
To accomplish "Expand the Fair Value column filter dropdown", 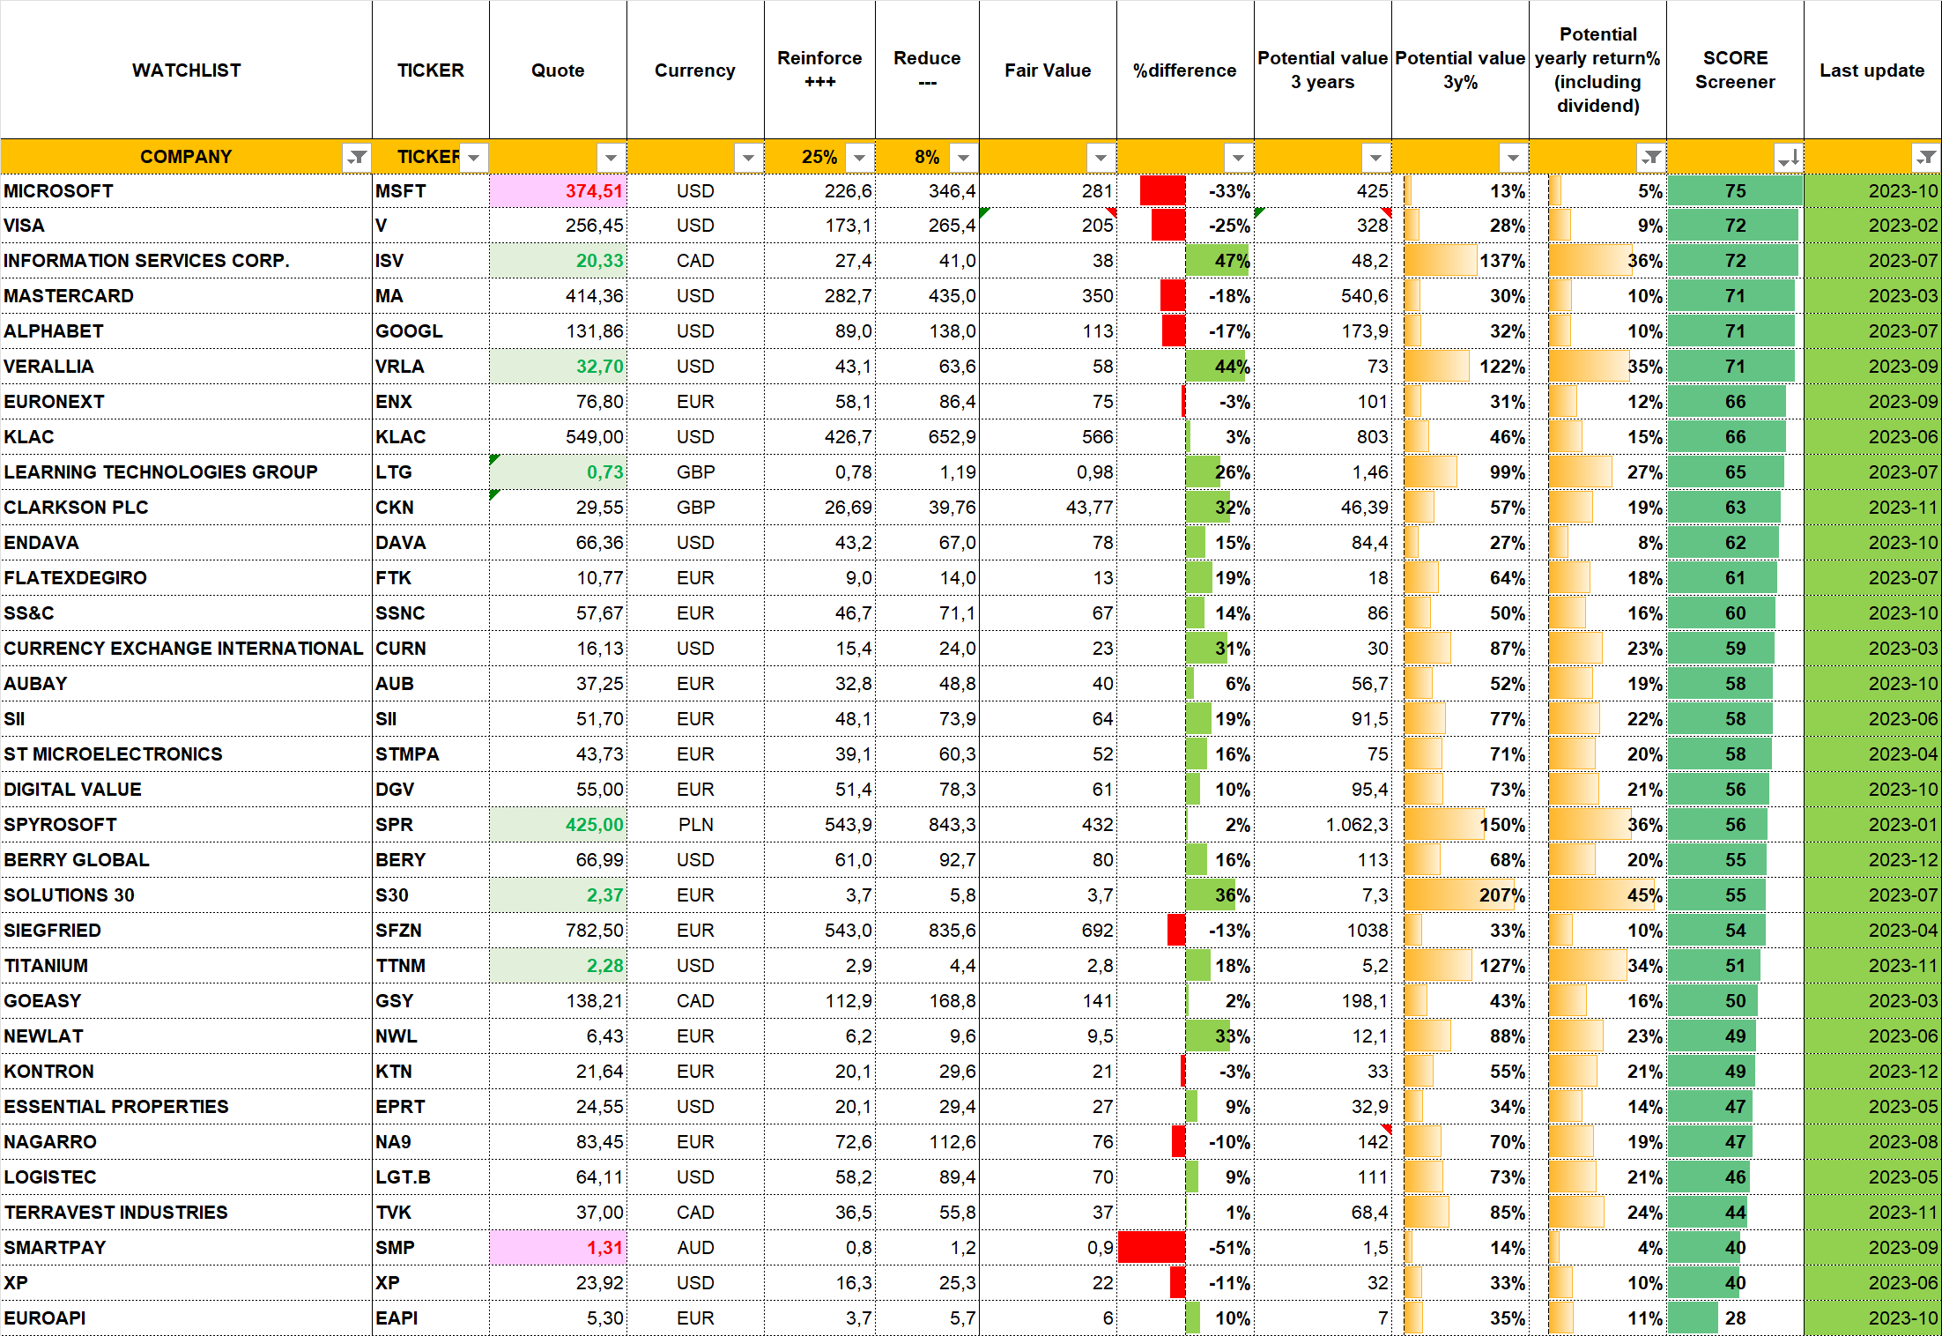I will (x=1101, y=158).
